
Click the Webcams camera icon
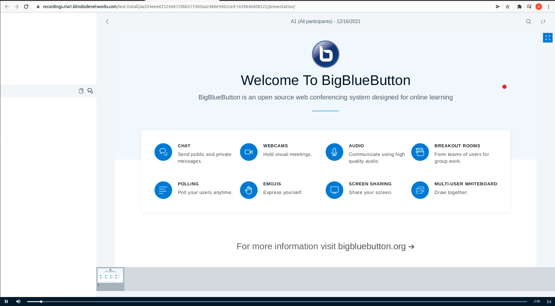point(249,152)
